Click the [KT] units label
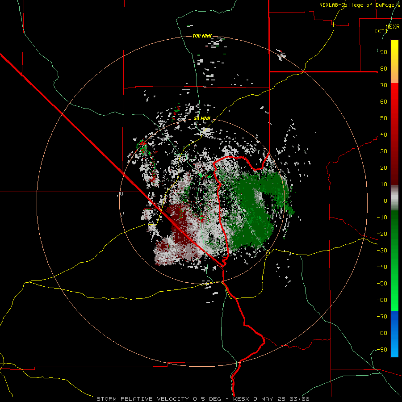The width and height of the screenshot is (402, 402). pyautogui.click(x=381, y=31)
